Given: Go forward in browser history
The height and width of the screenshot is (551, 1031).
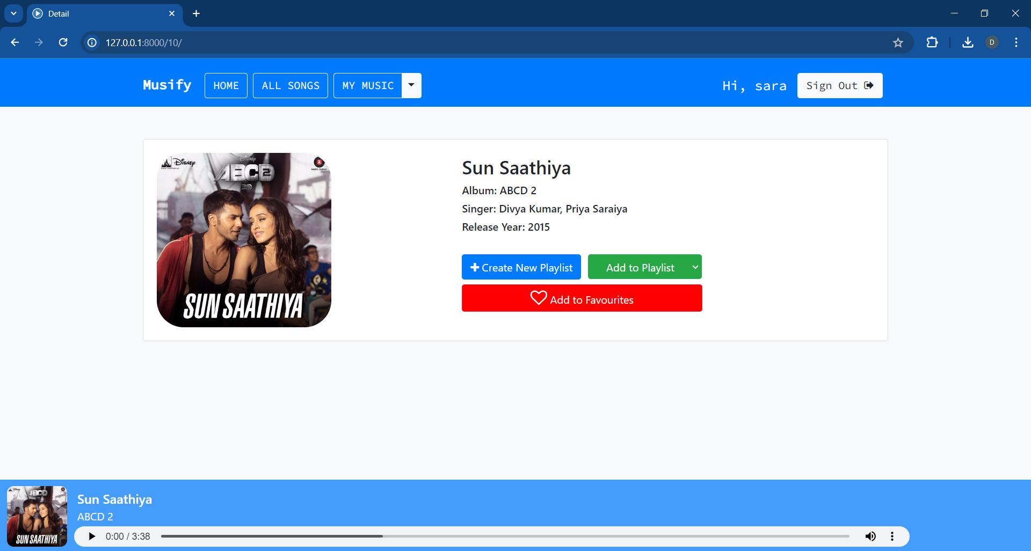Looking at the screenshot, I should (39, 42).
